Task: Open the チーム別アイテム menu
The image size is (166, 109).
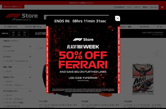Action: pos(10,27)
